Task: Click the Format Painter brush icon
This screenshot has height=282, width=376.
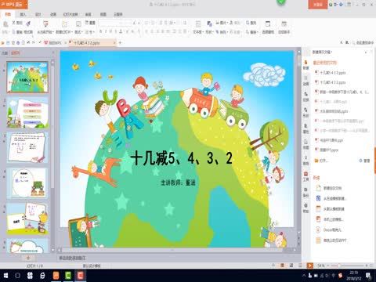Action: [28, 23]
